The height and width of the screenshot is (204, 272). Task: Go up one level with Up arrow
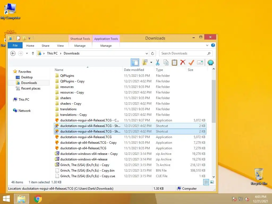(x=33, y=53)
